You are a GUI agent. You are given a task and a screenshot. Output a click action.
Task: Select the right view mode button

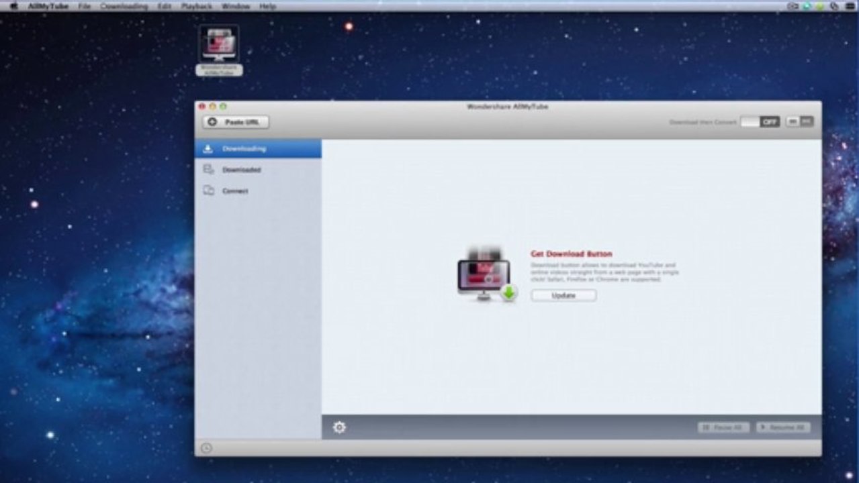pyautogui.click(x=807, y=122)
